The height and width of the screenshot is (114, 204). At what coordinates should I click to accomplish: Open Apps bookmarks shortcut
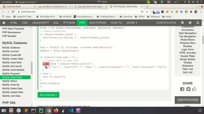tap(6, 16)
